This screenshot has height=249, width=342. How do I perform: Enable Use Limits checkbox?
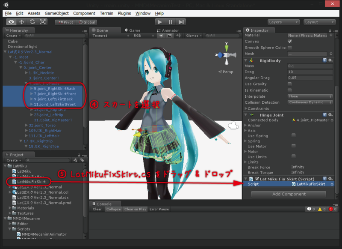pos(294,156)
